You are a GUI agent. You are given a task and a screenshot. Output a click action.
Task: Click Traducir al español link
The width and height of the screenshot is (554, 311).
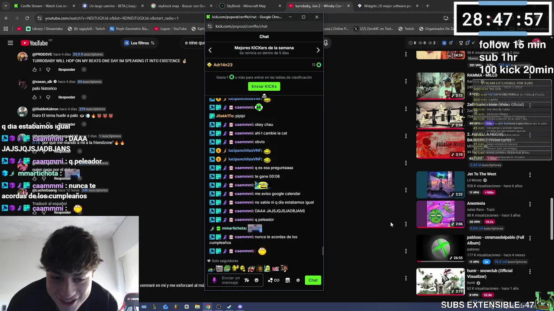tap(49, 203)
